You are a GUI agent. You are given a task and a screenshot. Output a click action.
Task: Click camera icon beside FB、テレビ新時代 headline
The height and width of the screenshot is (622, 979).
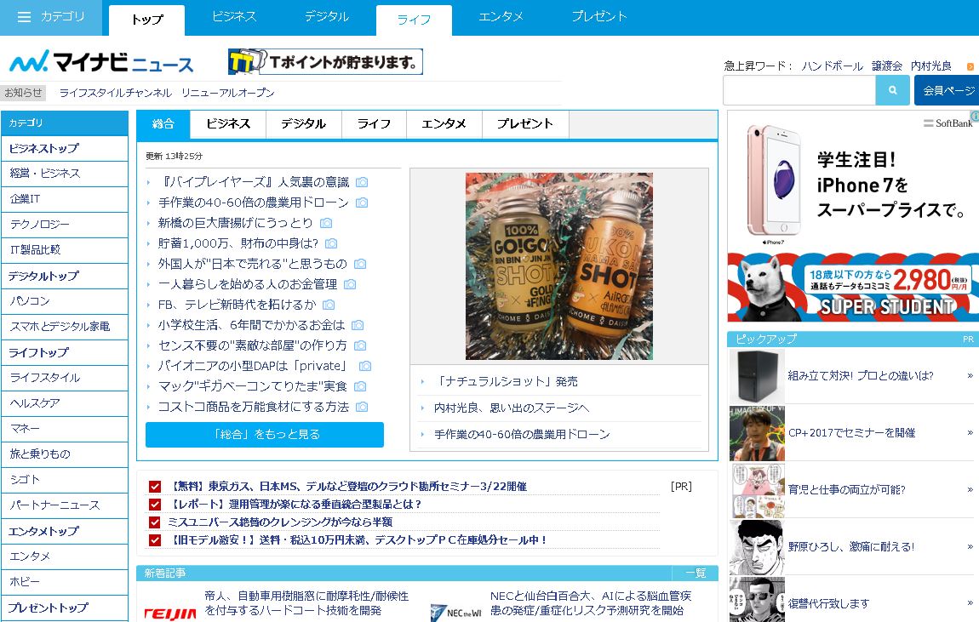(x=329, y=305)
